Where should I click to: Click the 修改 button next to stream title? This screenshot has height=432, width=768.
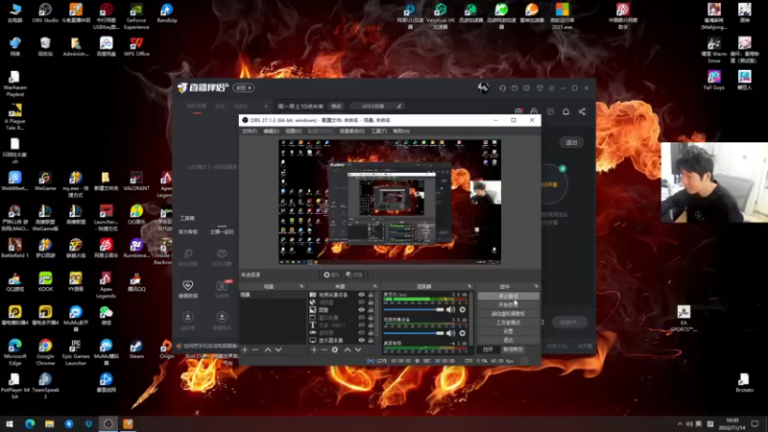pos(336,107)
